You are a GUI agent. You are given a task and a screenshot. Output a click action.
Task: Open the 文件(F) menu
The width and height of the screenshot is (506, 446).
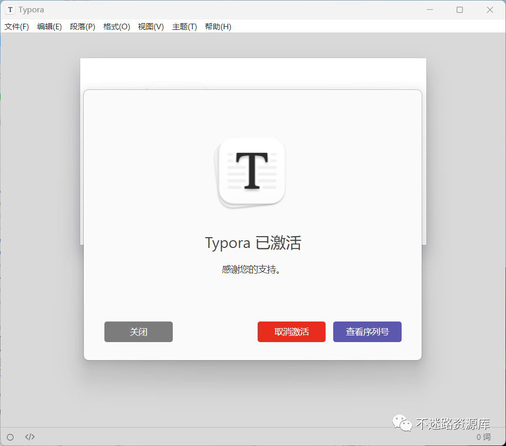[x=16, y=26]
